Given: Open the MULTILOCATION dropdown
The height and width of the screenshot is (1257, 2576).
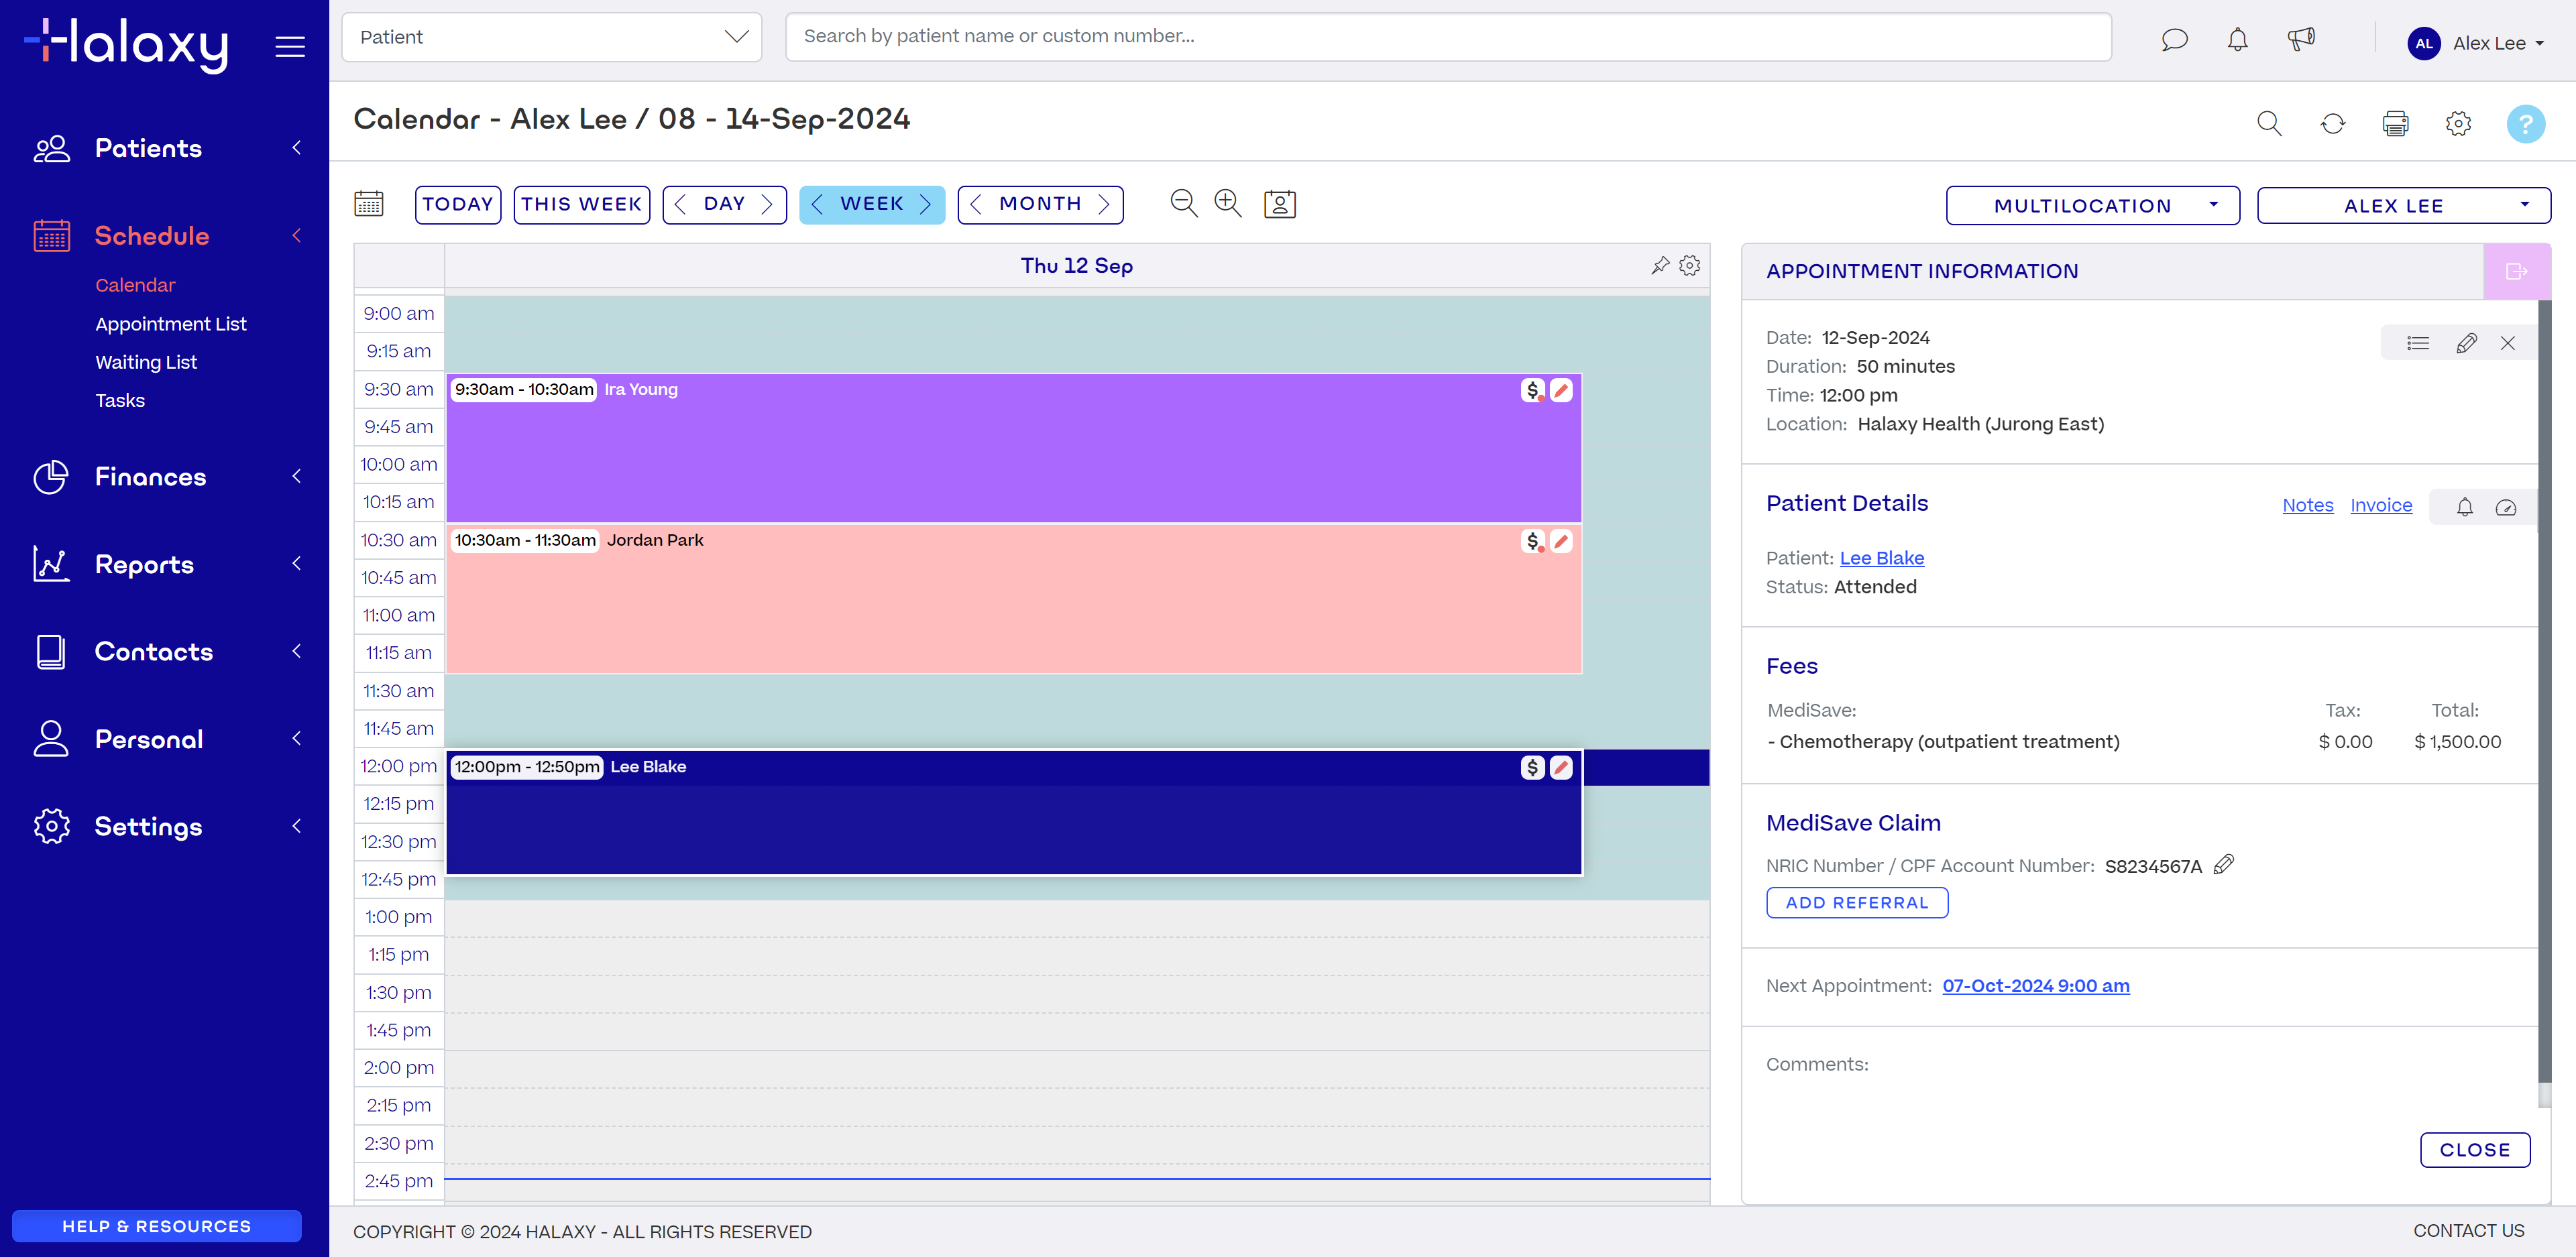Looking at the screenshot, I should pos(2092,205).
